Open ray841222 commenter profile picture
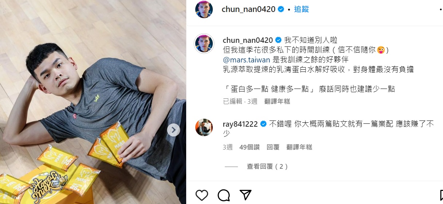Viewport: 443px width, 204px height. (204, 127)
